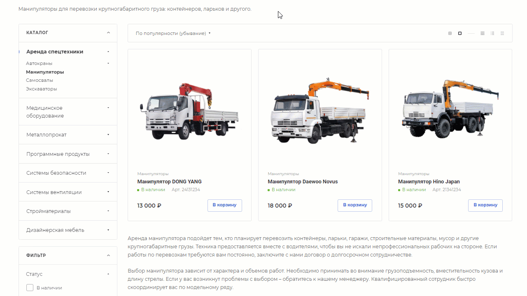Add Hino Japan manipulator to cart
This screenshot has width=527, height=296.
coord(485,206)
